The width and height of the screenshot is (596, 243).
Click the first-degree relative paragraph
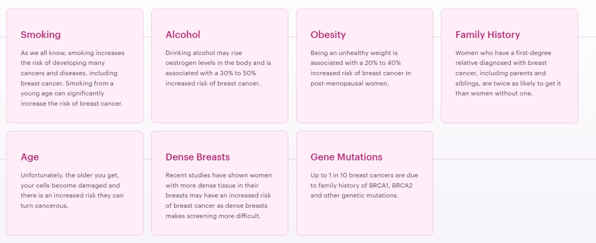[508, 73]
